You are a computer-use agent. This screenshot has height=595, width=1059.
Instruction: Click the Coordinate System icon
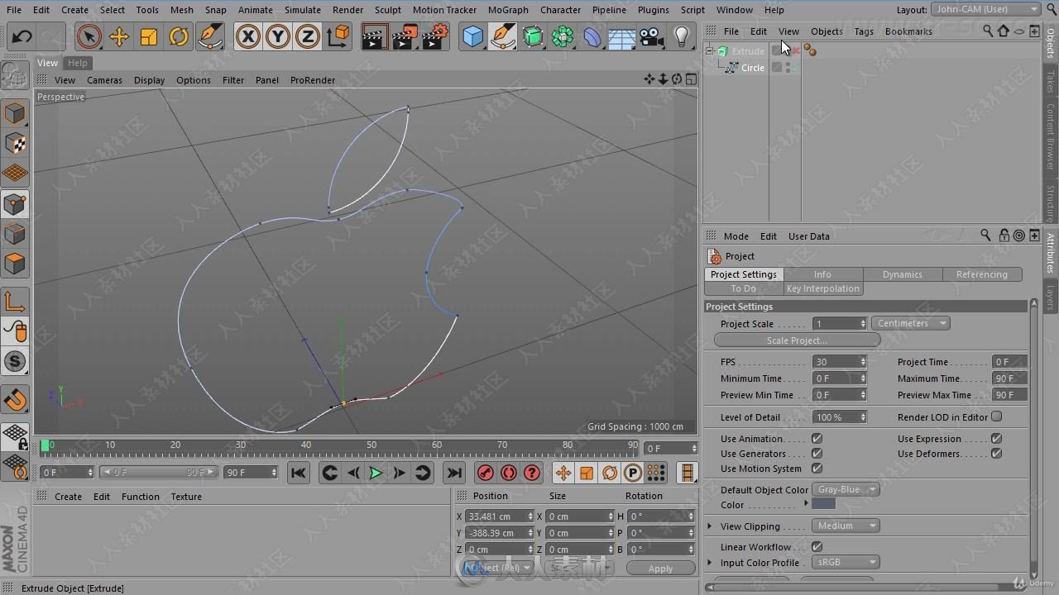click(338, 36)
